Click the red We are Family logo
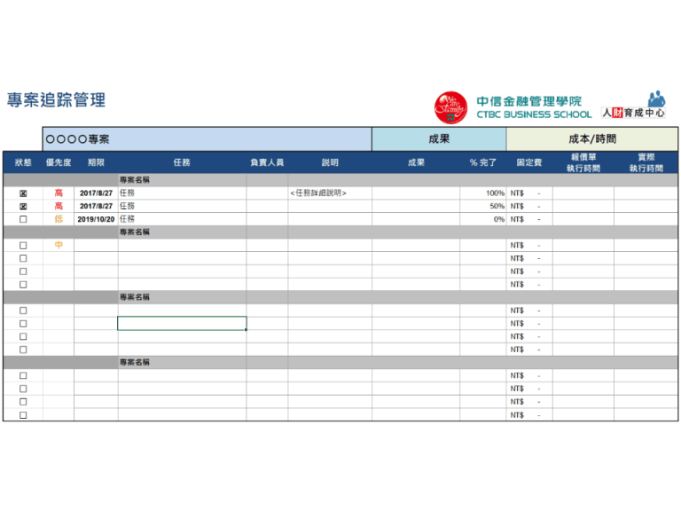 coord(450,107)
